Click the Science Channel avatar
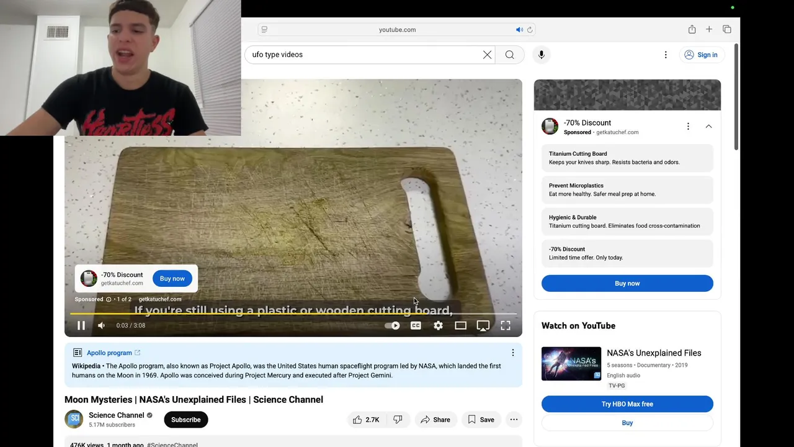Image resolution: width=794 pixels, height=447 pixels. [74, 419]
